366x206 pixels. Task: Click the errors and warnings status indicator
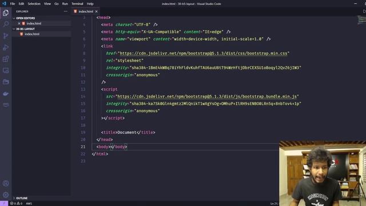[x=16, y=204]
